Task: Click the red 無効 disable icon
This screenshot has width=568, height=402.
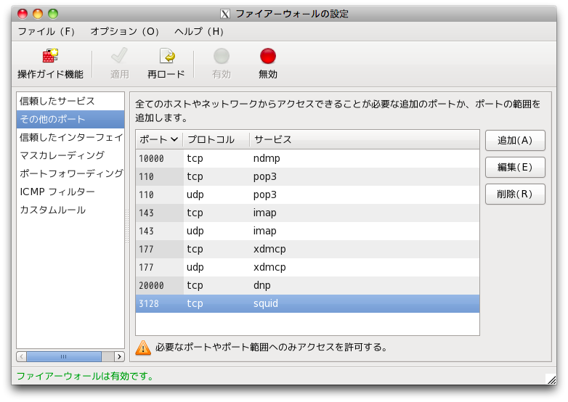Action: 268,57
